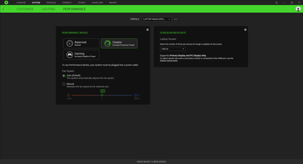Navigate back with the left arrow
This screenshot has height=164, width=303.
point(3,9)
